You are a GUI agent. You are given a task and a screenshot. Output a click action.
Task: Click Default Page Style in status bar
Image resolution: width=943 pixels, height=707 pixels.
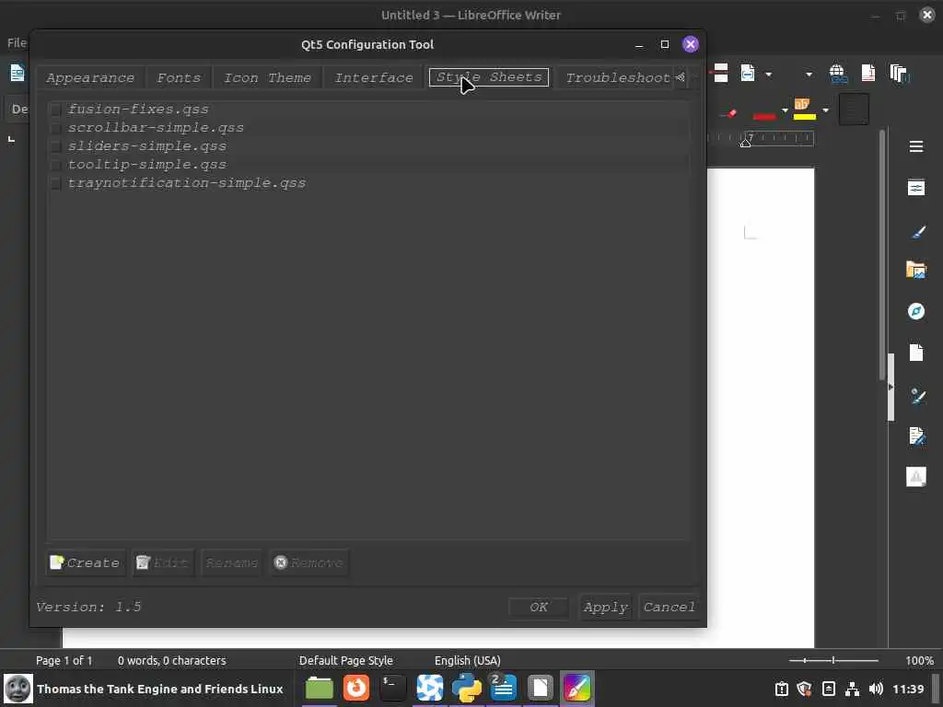click(x=346, y=661)
